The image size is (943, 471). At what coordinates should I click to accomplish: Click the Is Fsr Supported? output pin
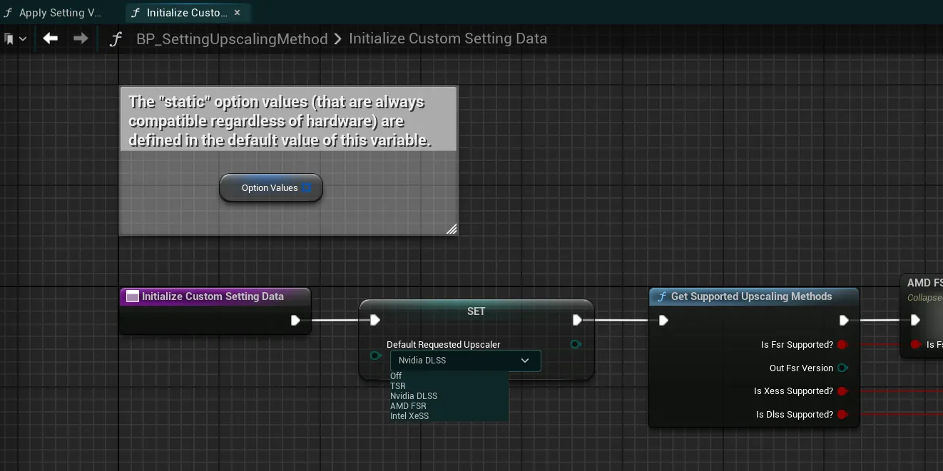[842, 345]
